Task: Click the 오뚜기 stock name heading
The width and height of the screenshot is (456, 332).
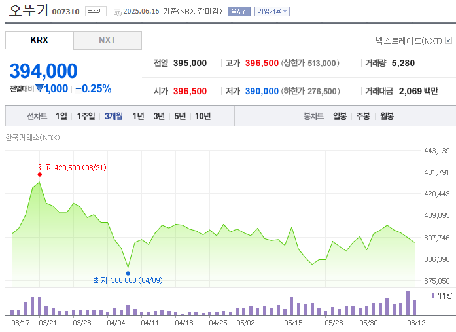Action: tap(28, 10)
